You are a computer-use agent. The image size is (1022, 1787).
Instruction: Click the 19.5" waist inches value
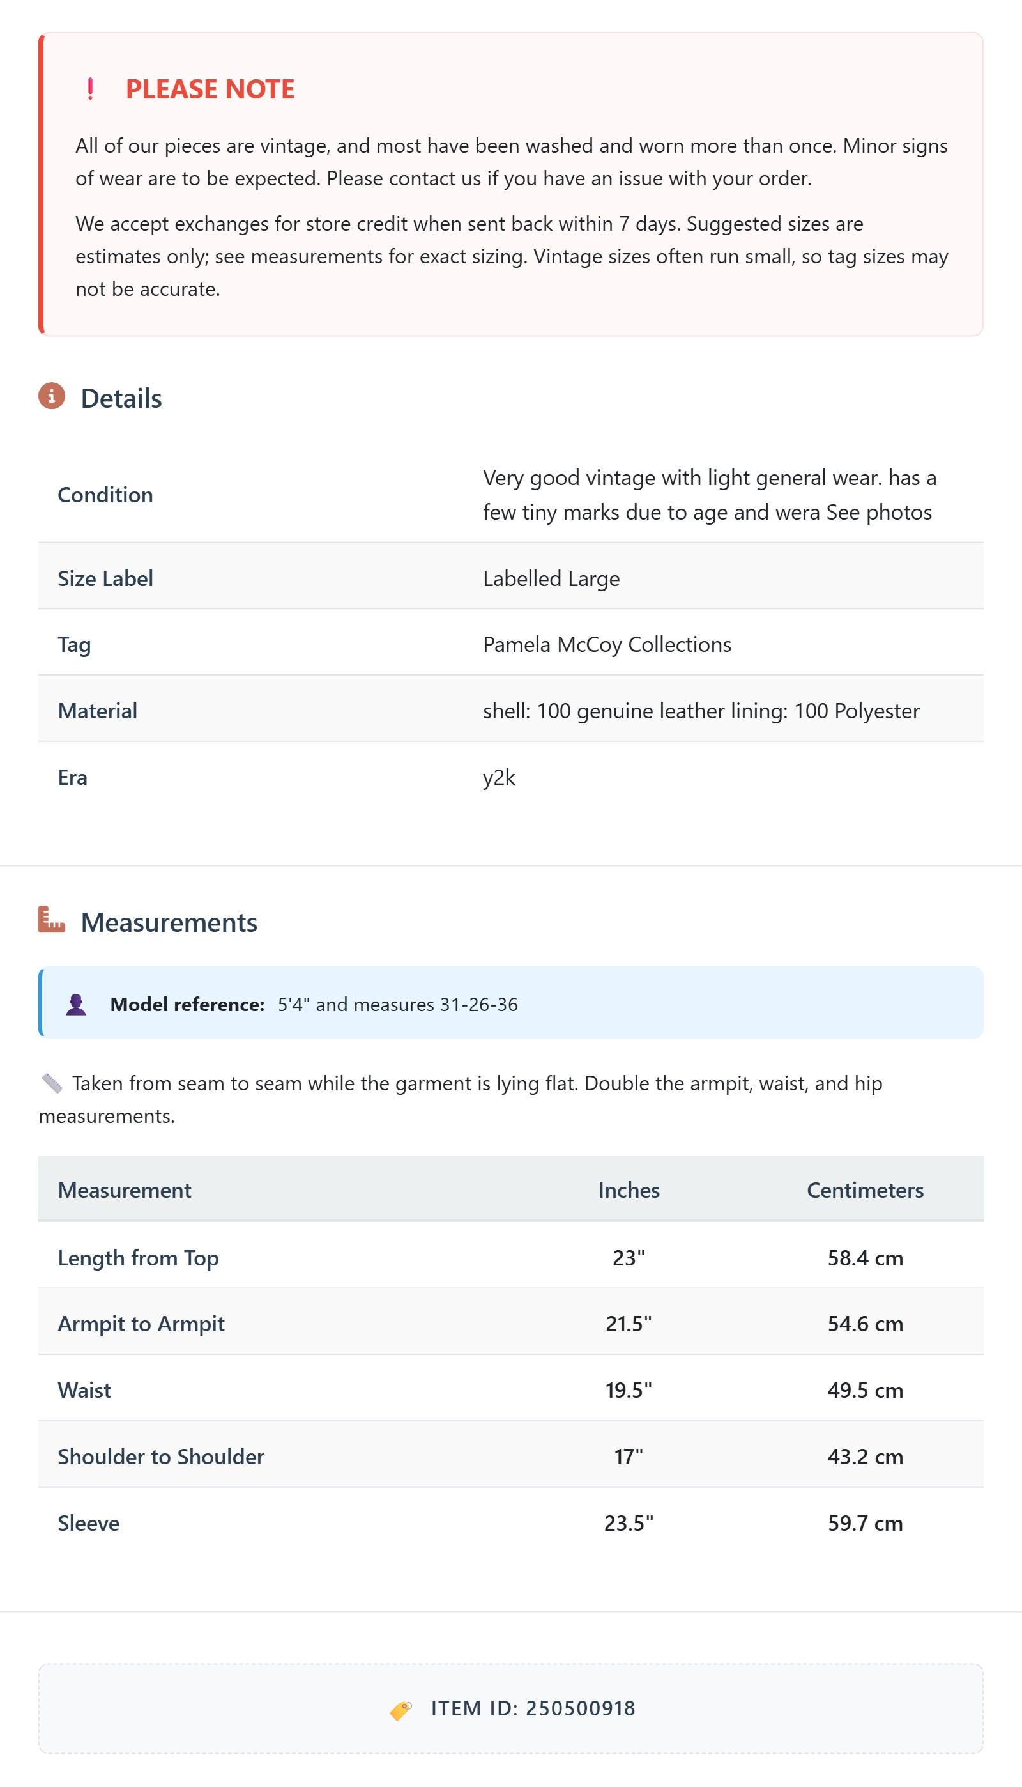pyautogui.click(x=629, y=1390)
